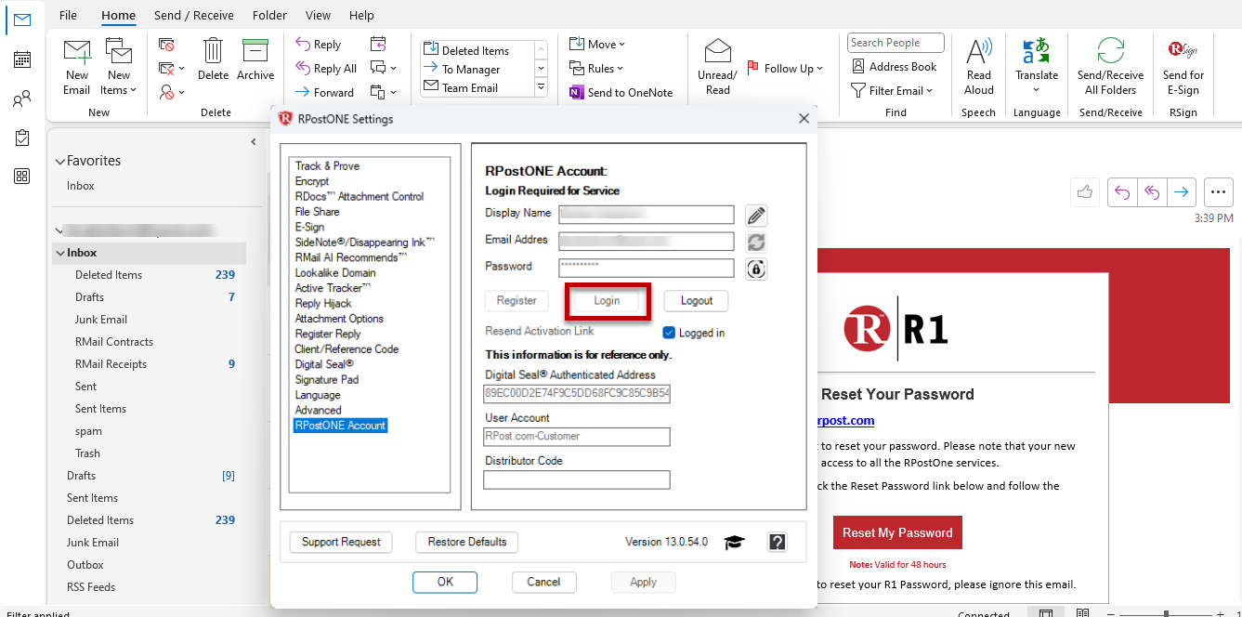Open Calendar from the left sidebar
1242x617 pixels.
coord(22,59)
